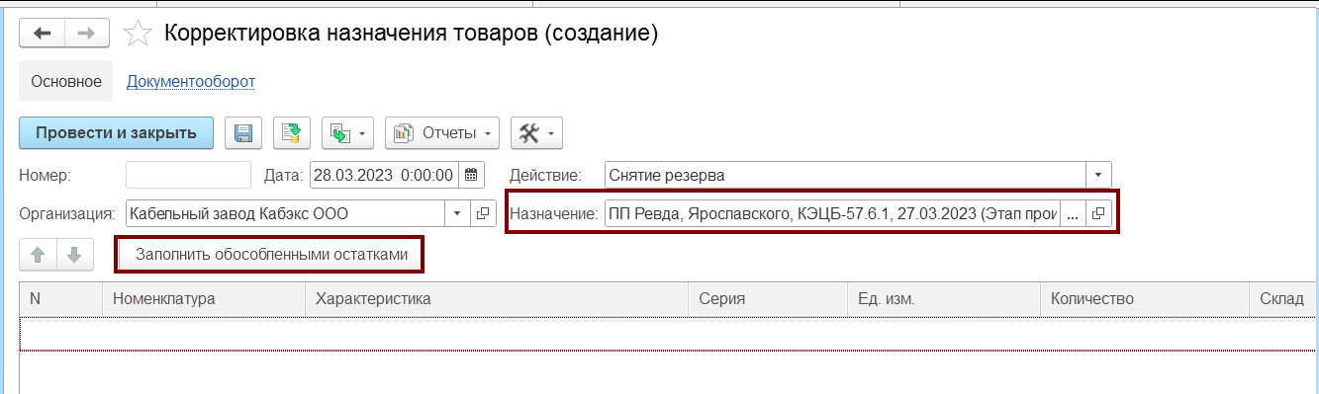Move the row down with the arrow
This screenshot has width=1319, height=394.
pos(74,255)
